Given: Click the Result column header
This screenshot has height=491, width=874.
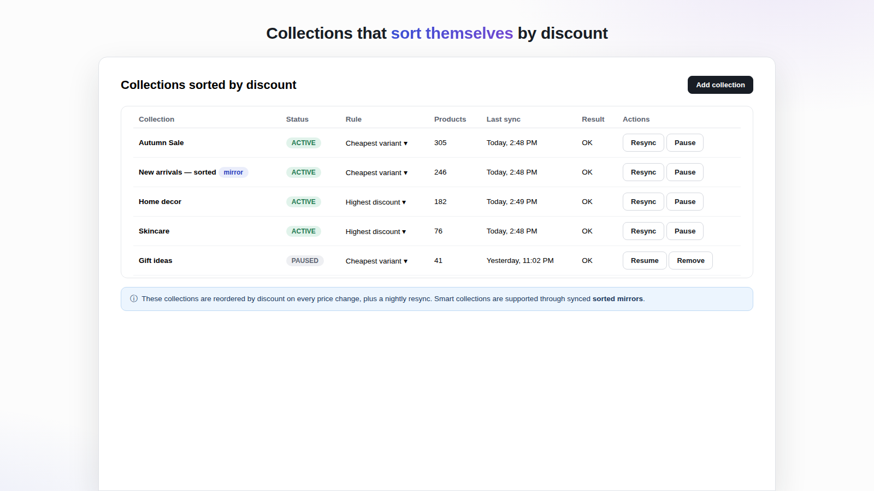Looking at the screenshot, I should coord(593,119).
